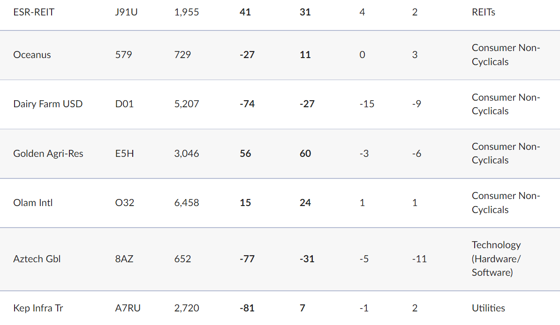
Task: Select the Oceanus row name
Action: click(32, 55)
